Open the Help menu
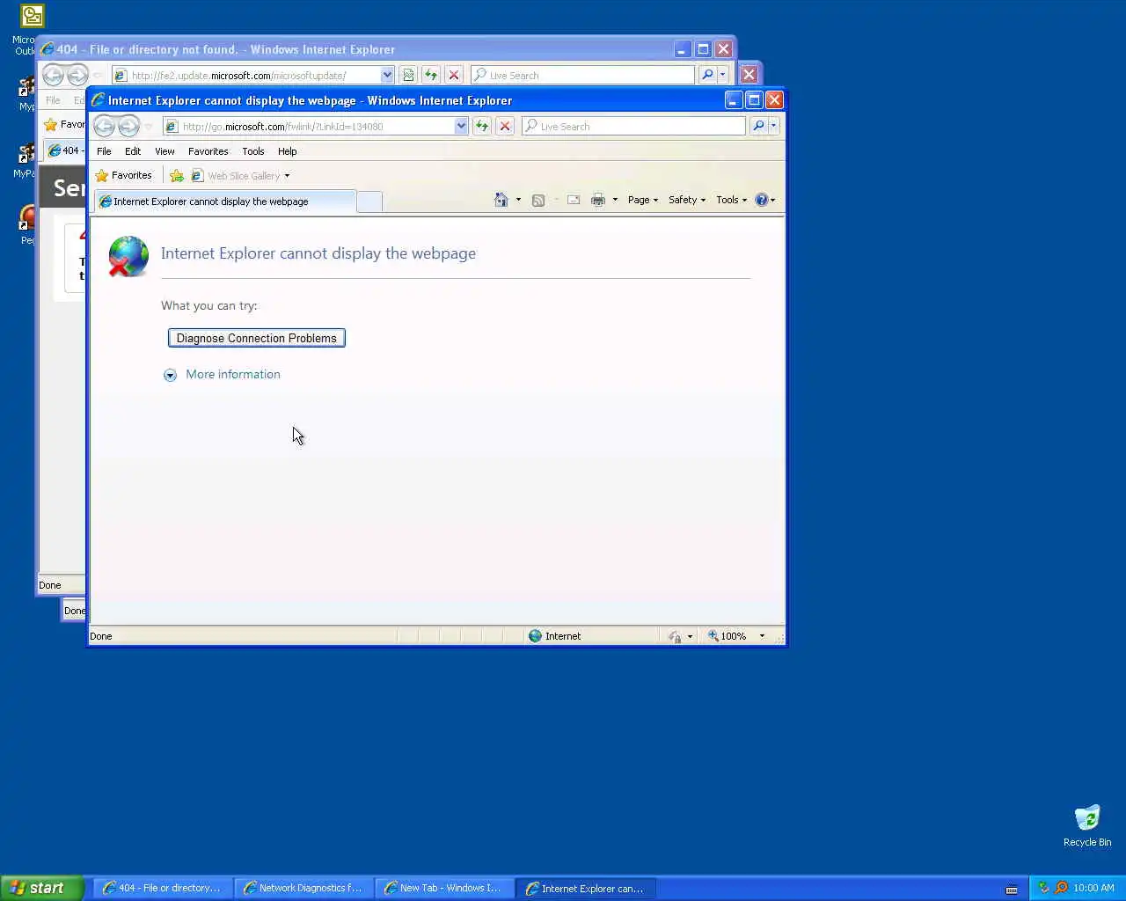The width and height of the screenshot is (1126, 901). click(x=288, y=151)
